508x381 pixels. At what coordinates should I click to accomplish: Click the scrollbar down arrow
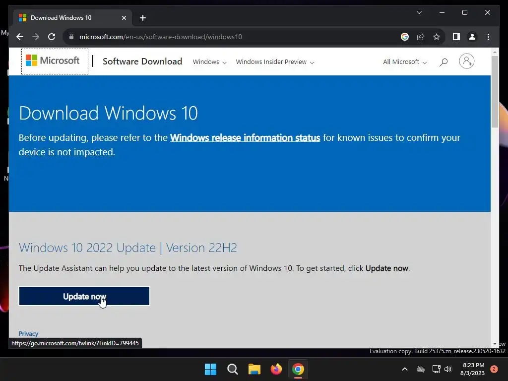[495, 344]
